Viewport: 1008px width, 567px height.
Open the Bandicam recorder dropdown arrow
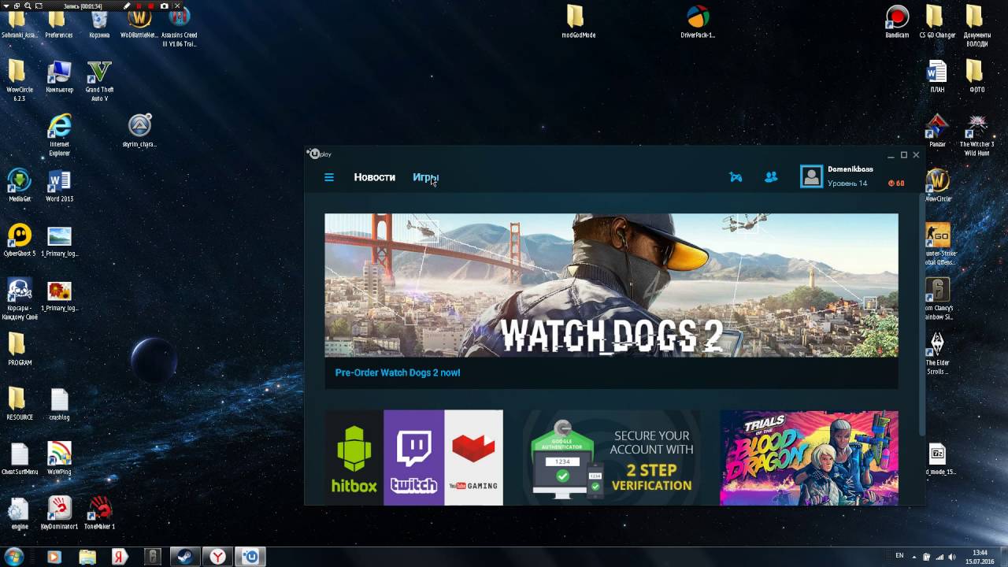coord(6,6)
